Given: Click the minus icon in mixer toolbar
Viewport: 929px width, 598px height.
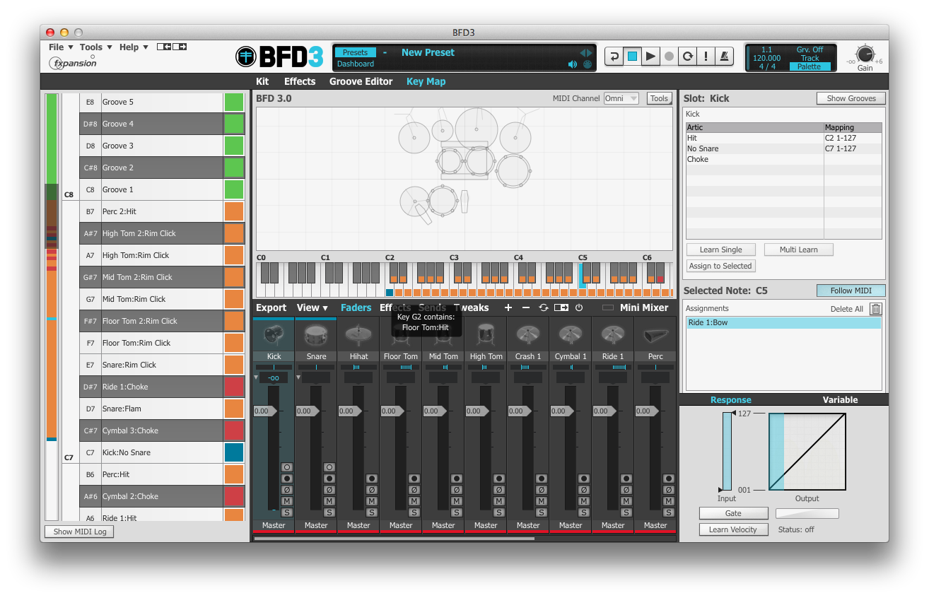Looking at the screenshot, I should point(525,307).
